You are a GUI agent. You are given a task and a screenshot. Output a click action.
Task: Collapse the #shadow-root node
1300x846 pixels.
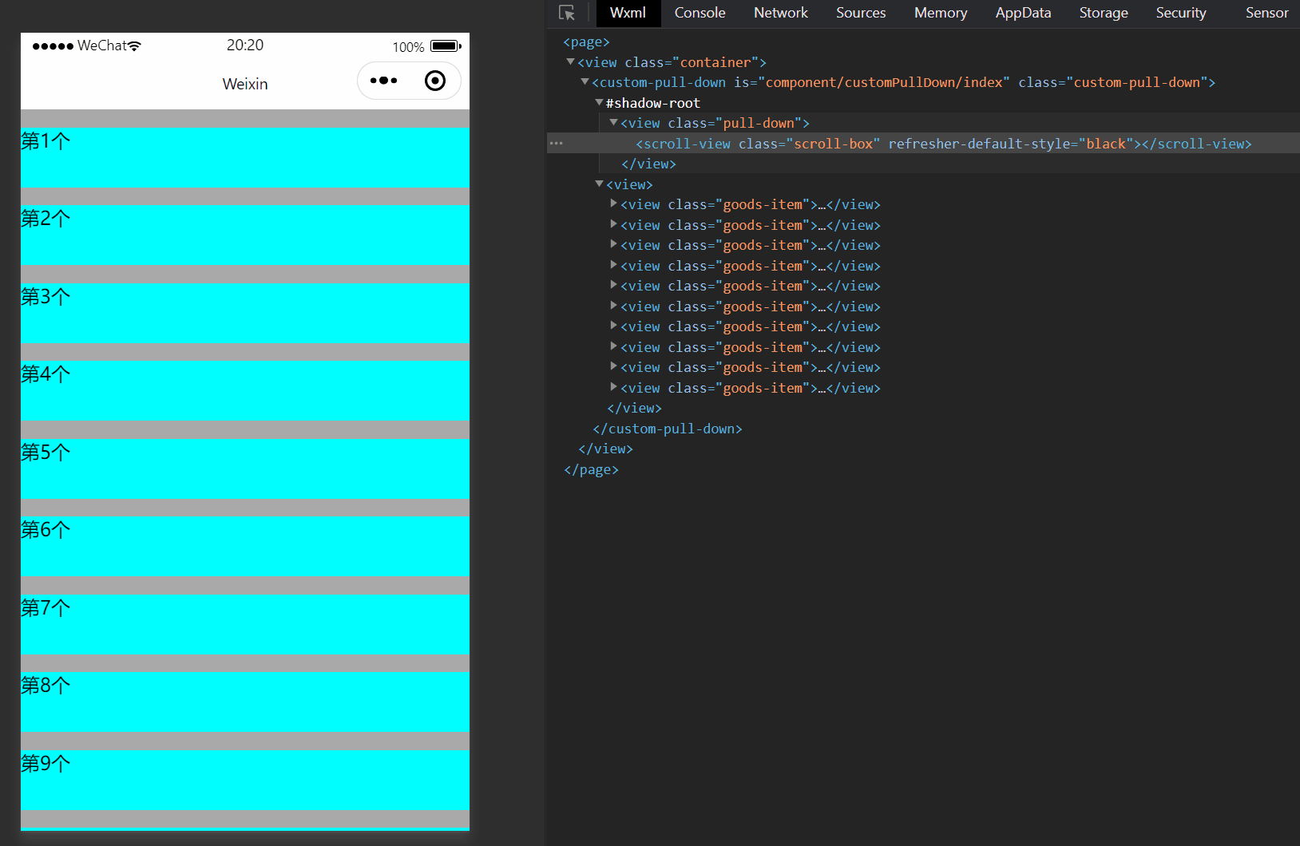pyautogui.click(x=599, y=102)
